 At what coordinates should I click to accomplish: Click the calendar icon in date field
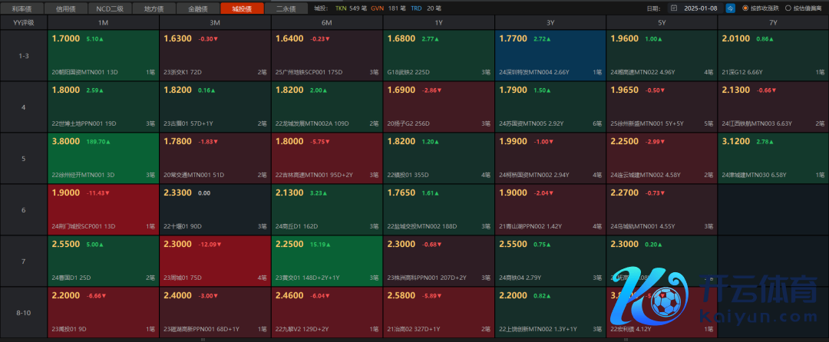click(675, 8)
